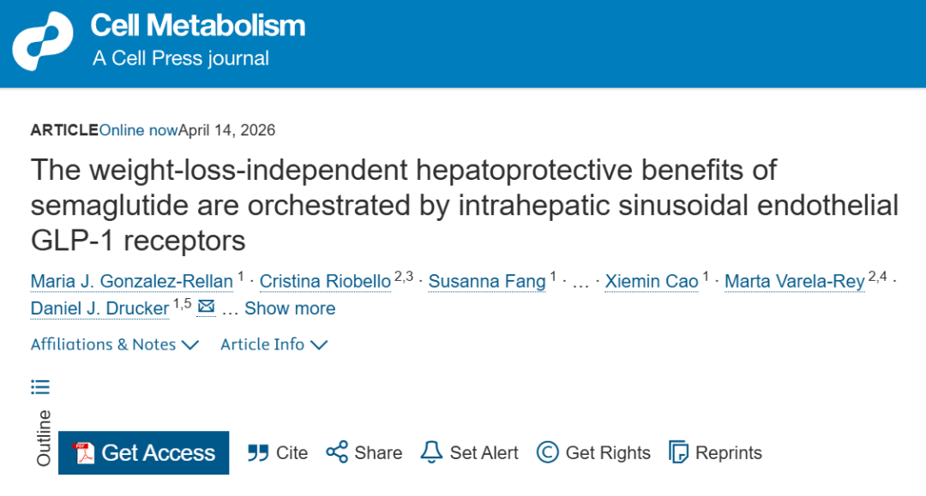Viewport: 926px width, 496px height.
Task: Click the Get Rights copyright icon
Action: (x=547, y=452)
